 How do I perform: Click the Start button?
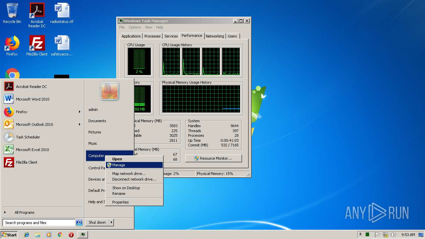coord(9,235)
